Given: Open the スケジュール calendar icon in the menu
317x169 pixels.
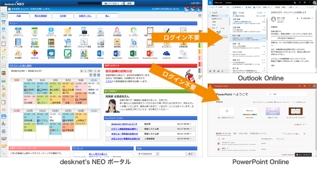Looking at the screenshot, I should [18, 31].
